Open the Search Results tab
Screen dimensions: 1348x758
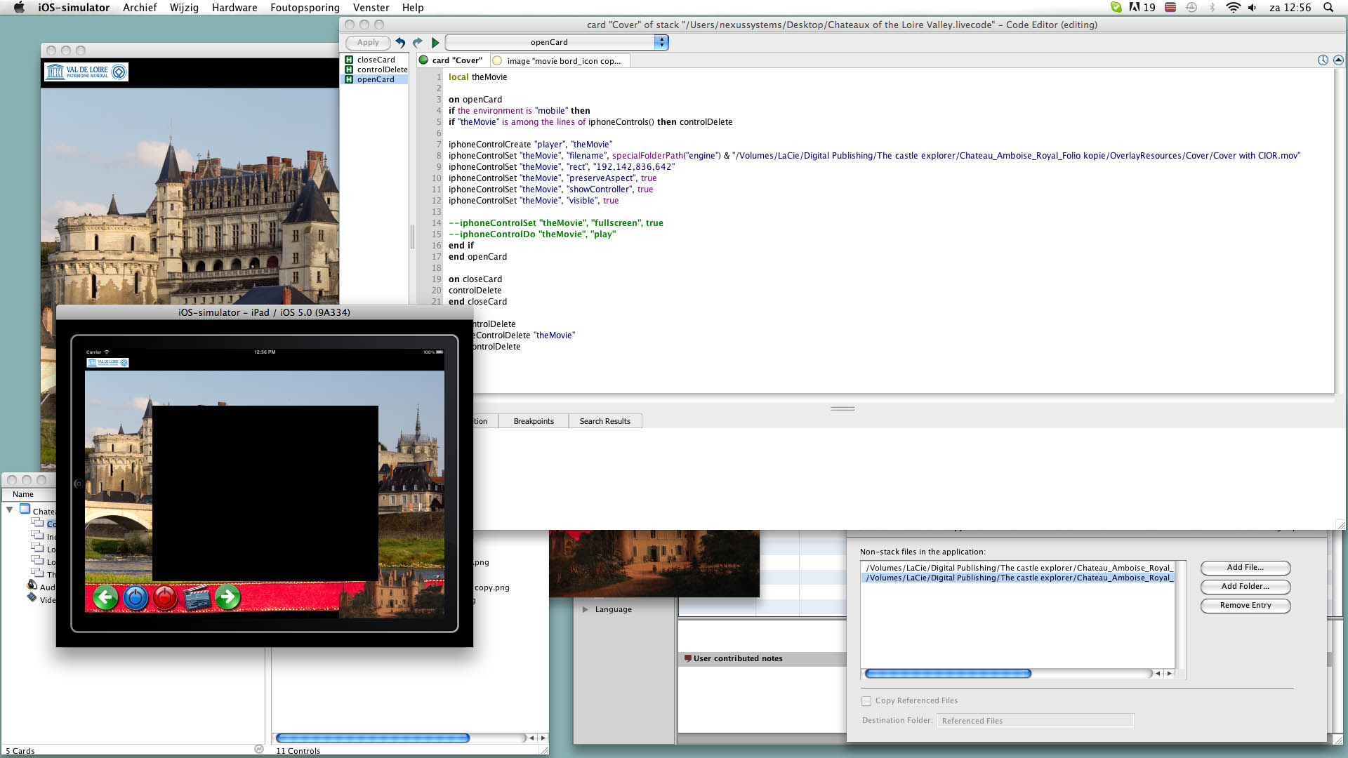pos(604,421)
